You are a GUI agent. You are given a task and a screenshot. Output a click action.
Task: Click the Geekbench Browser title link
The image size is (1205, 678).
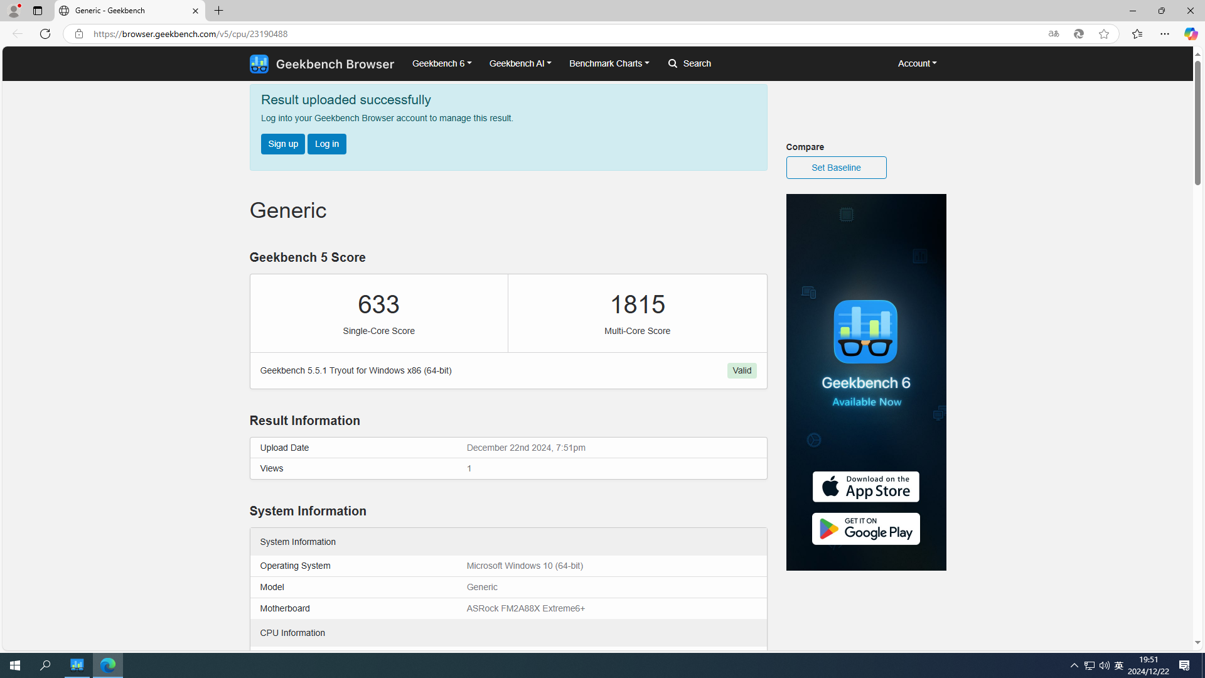click(335, 64)
